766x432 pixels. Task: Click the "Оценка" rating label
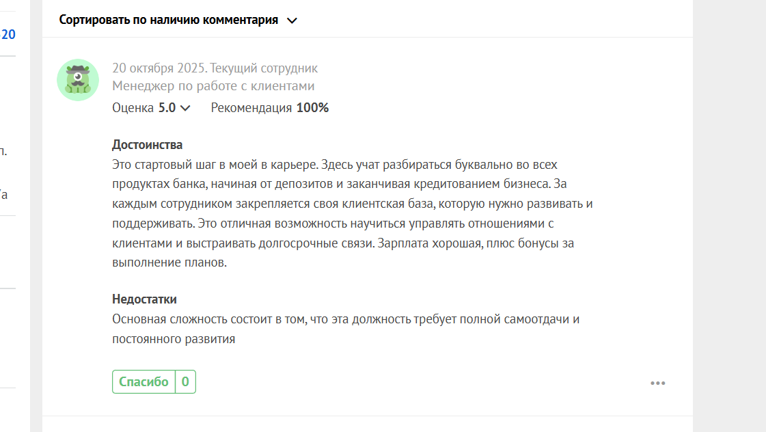coord(133,108)
